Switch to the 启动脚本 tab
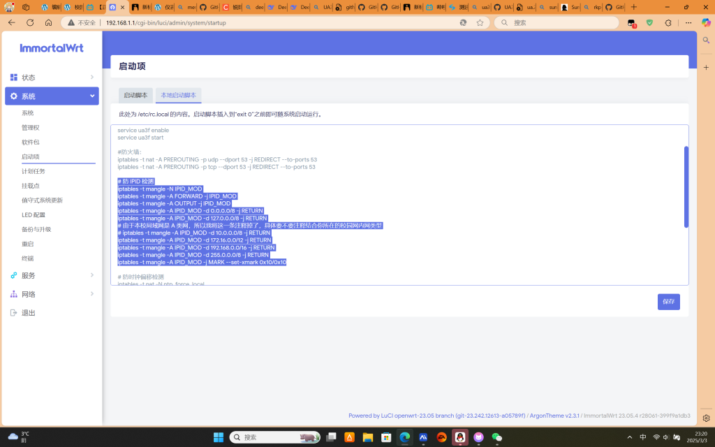The width and height of the screenshot is (715, 447). point(135,95)
